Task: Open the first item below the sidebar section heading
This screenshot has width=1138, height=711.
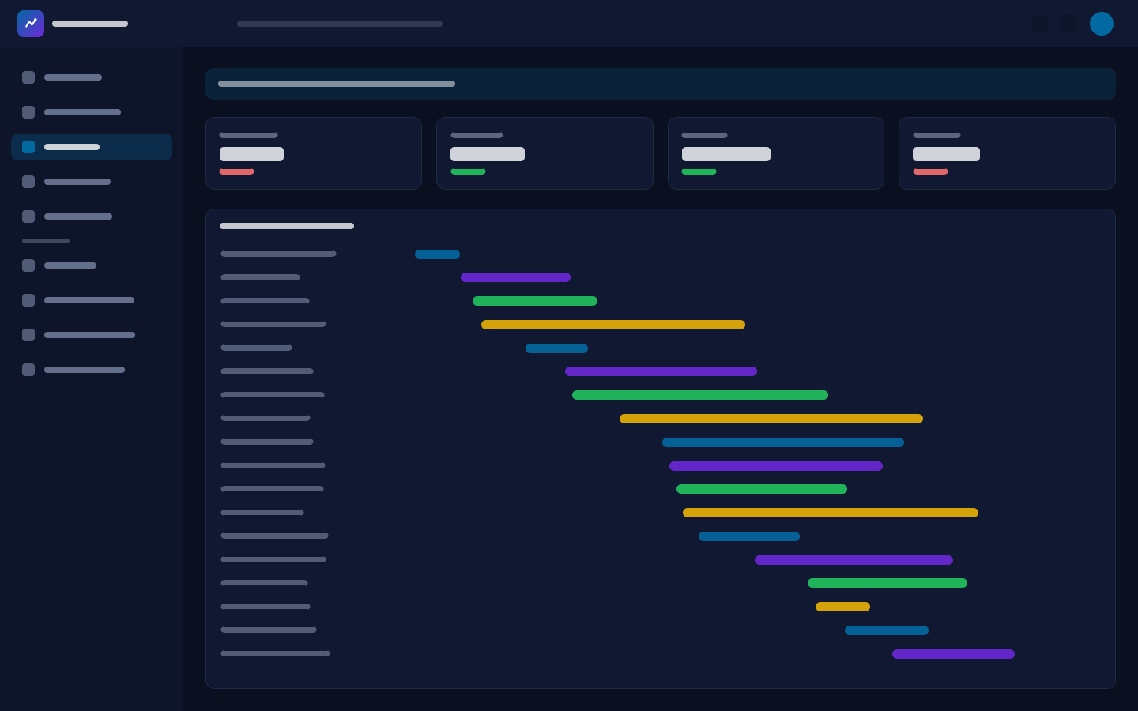Action: coord(92,265)
